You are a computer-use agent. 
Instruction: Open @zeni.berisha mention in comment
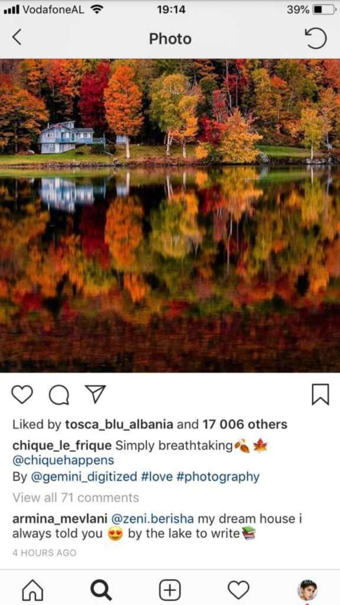click(x=153, y=519)
